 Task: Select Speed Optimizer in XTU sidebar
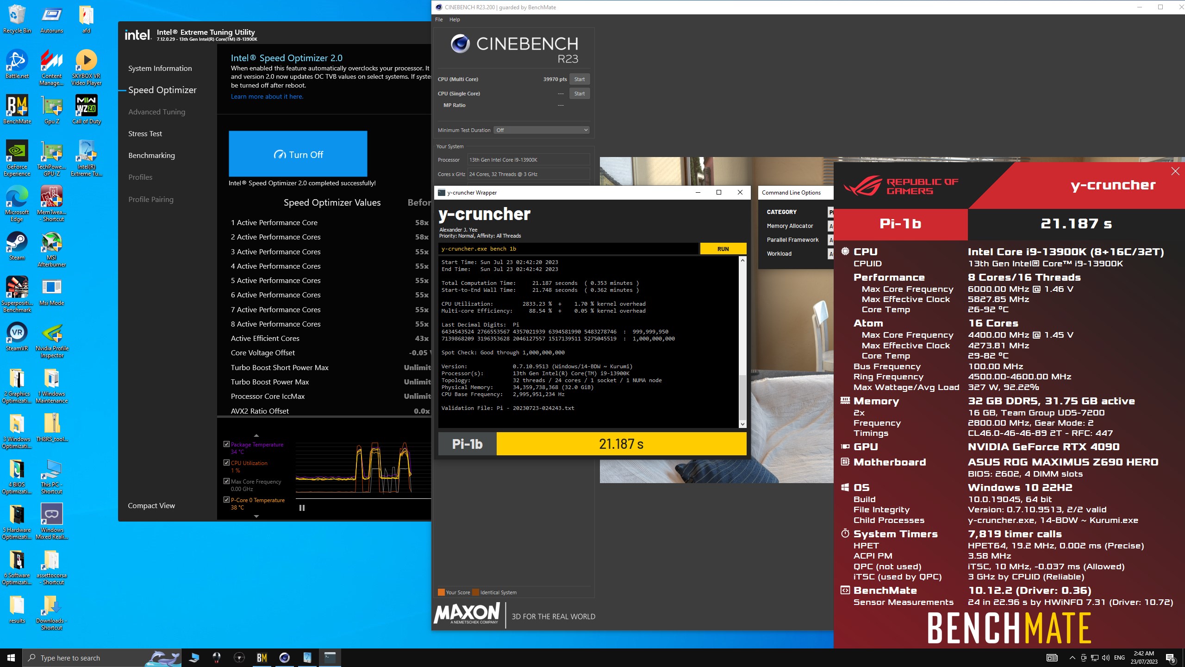tap(162, 90)
